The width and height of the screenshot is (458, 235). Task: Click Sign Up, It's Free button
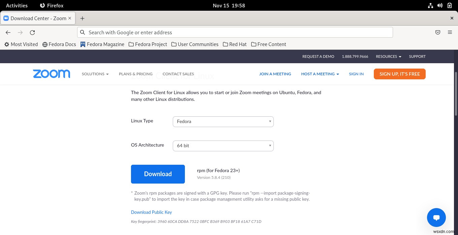(x=400, y=74)
